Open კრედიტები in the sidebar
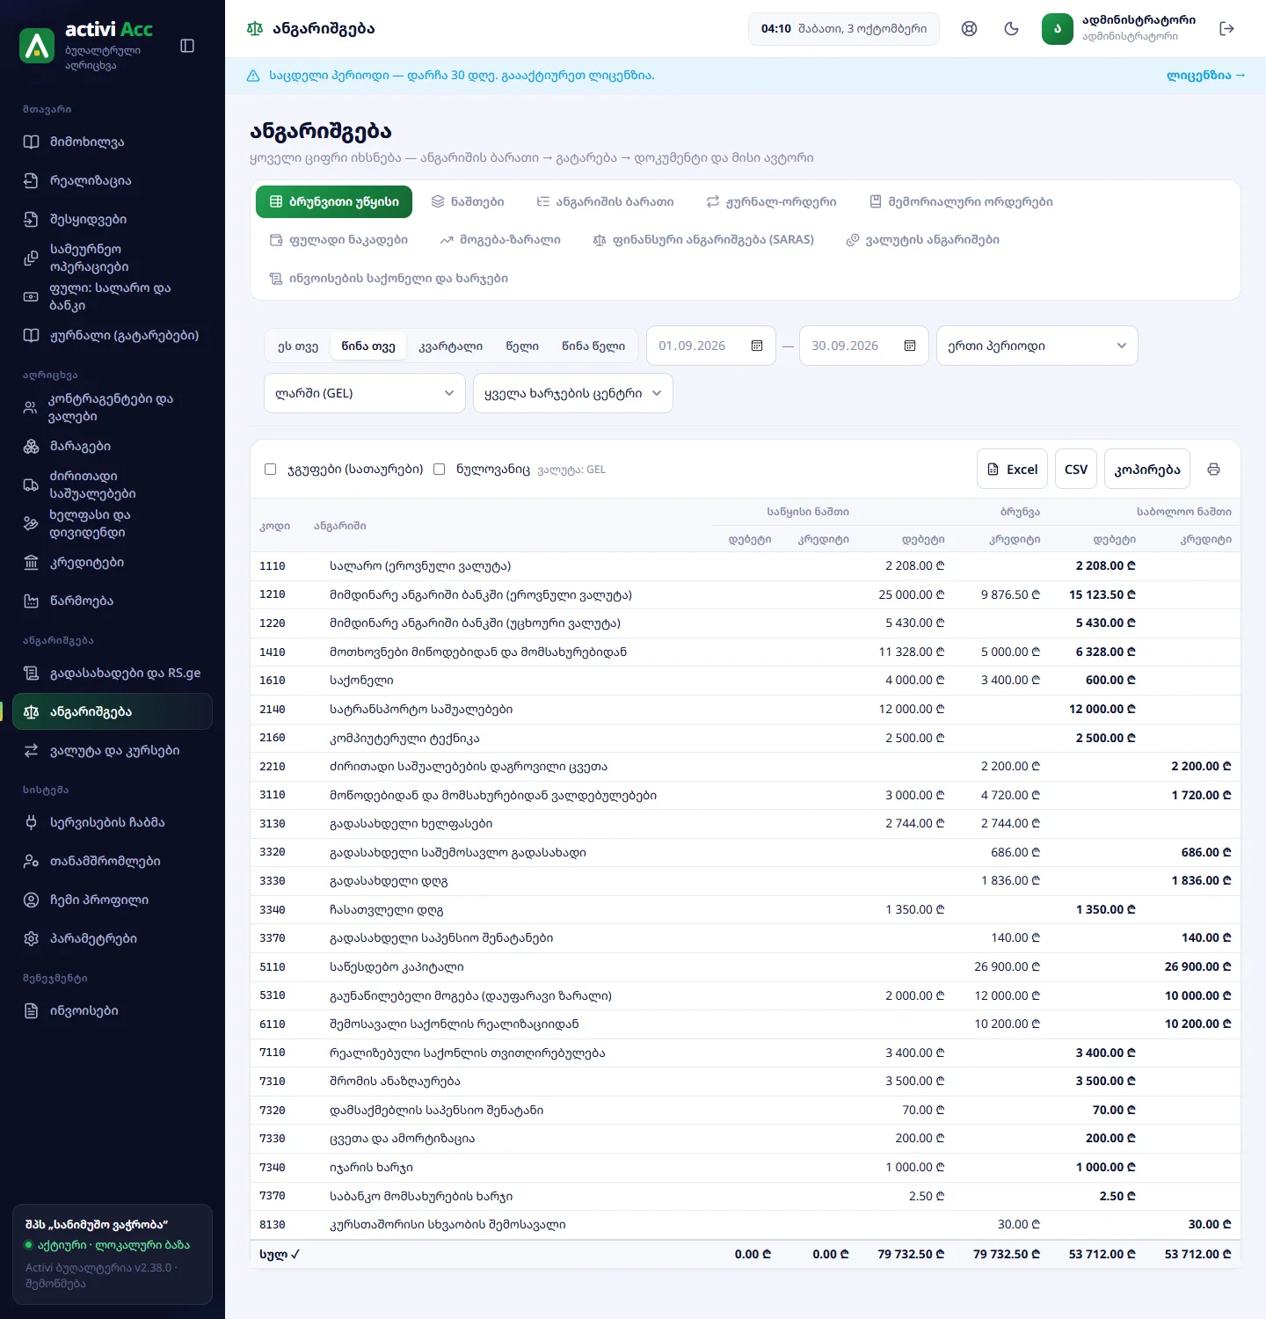Viewport: 1266px width, 1319px height. coord(113,562)
